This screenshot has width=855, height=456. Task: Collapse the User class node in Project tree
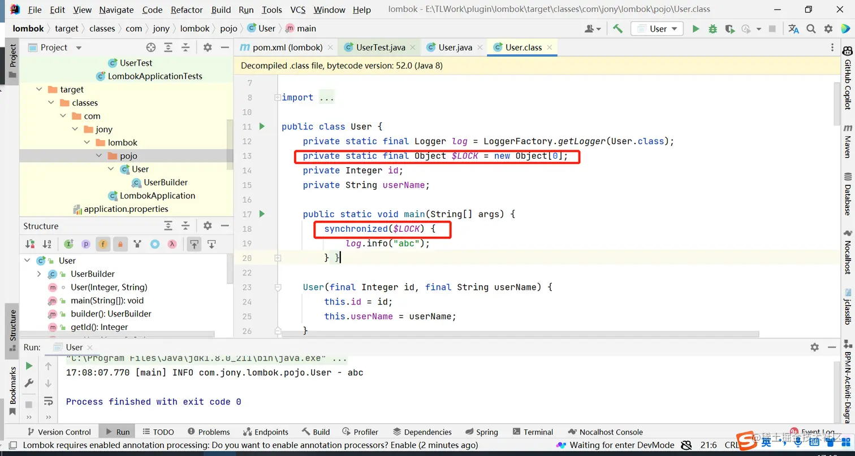tap(111, 169)
